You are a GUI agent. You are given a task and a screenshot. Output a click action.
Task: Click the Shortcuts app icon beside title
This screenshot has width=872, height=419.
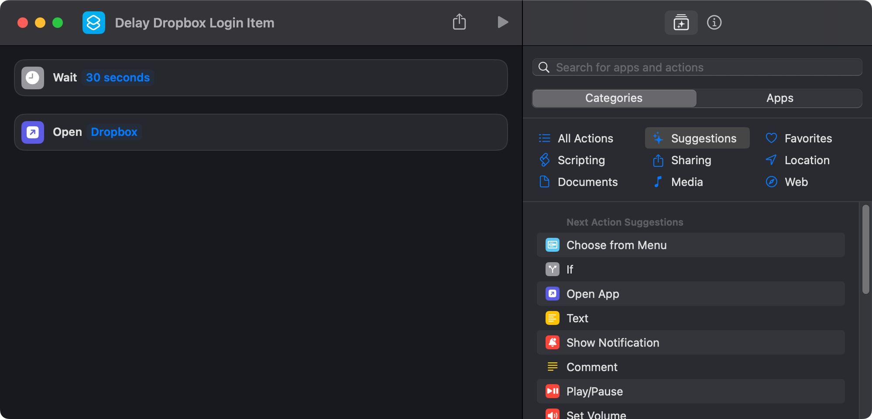(94, 23)
